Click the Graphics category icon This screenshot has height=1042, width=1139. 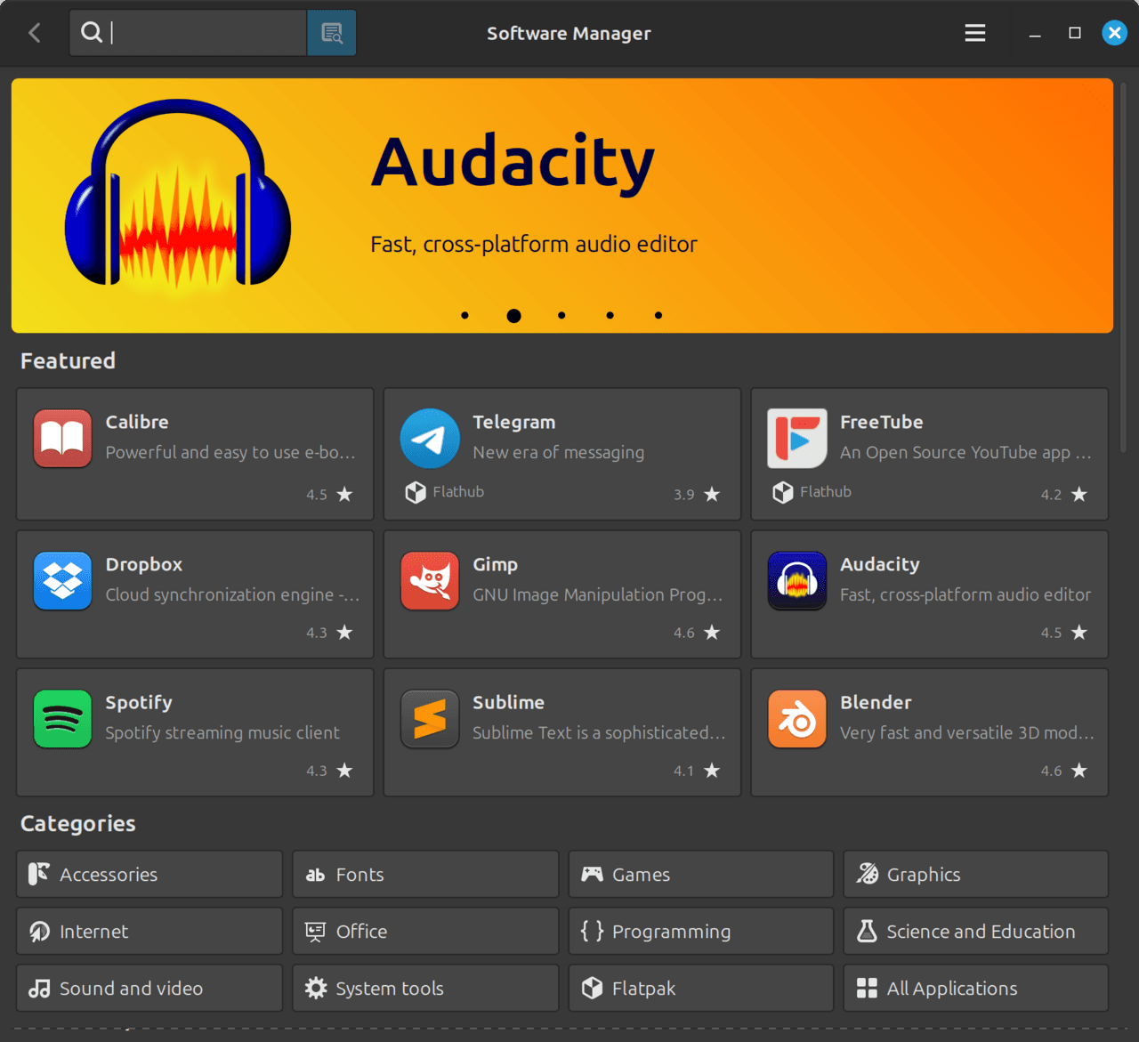click(x=868, y=874)
